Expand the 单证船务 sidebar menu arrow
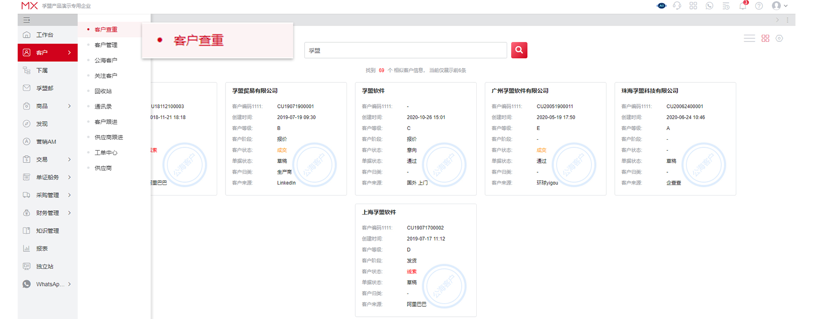This screenshot has width=814, height=319. click(x=69, y=177)
